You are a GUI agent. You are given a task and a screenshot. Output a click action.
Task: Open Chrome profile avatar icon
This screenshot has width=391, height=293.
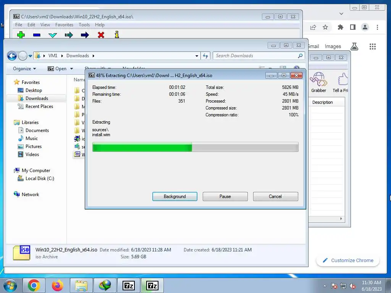click(x=365, y=27)
